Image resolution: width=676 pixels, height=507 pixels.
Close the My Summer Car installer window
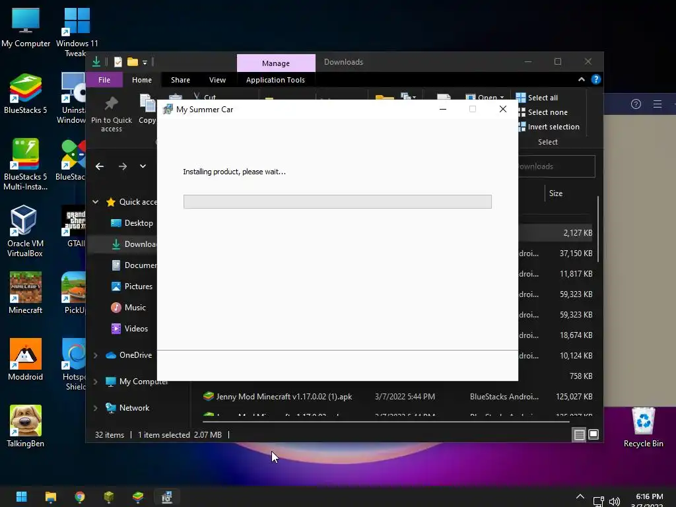502,109
